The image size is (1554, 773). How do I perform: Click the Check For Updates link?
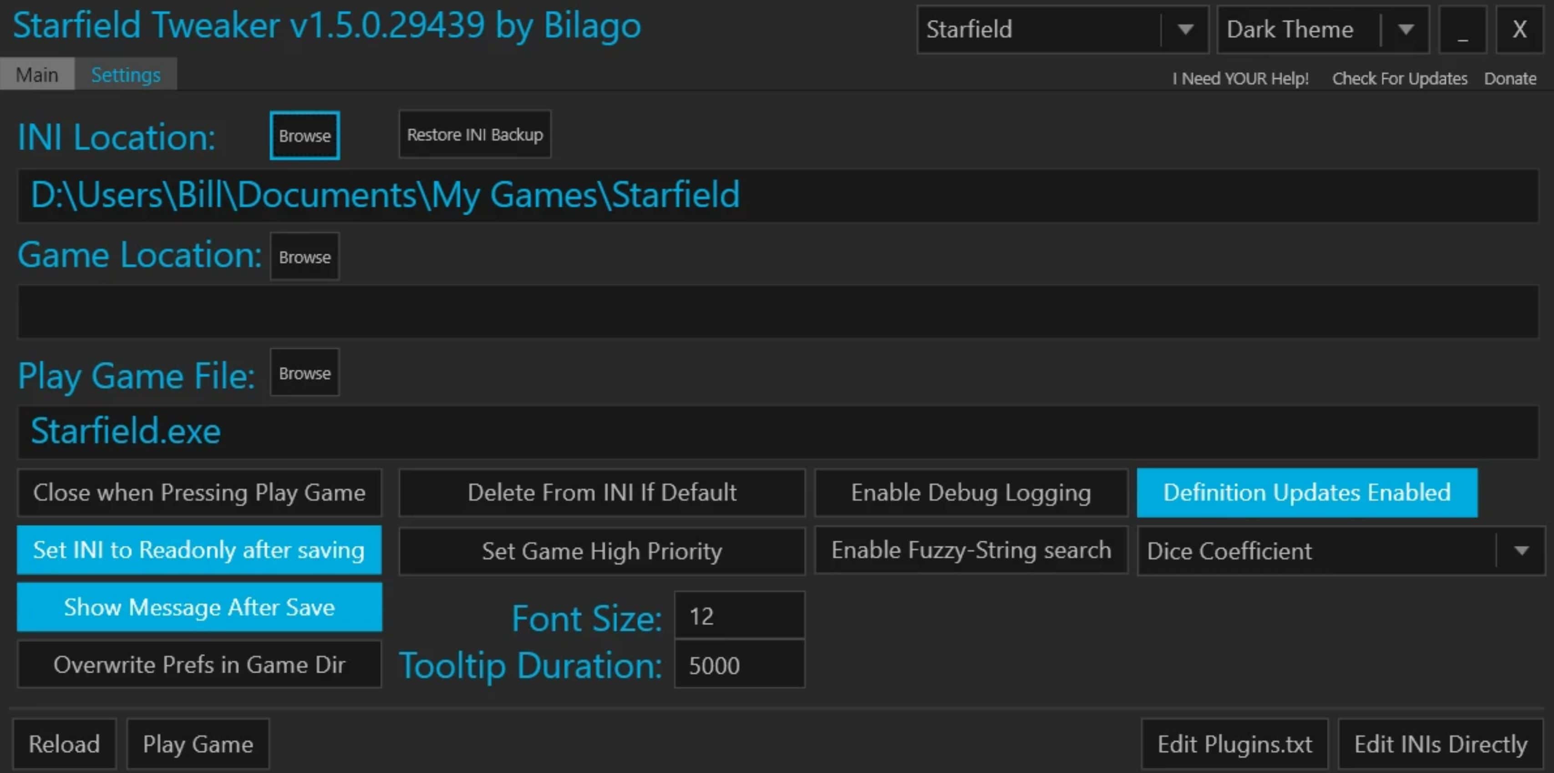click(1400, 78)
